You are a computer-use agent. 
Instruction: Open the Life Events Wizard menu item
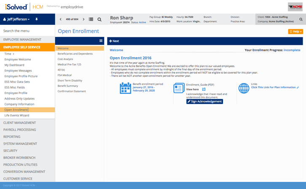tap(17, 115)
